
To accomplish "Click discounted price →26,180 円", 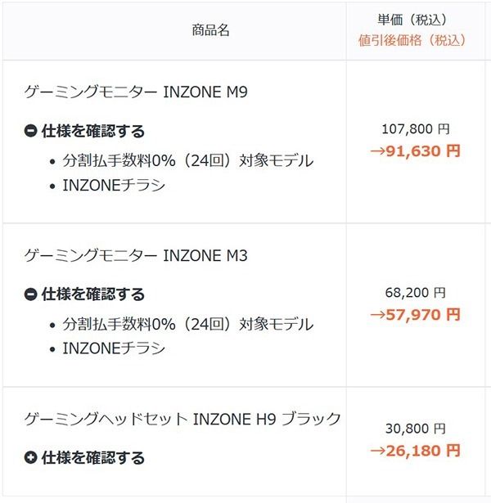I will (416, 451).
